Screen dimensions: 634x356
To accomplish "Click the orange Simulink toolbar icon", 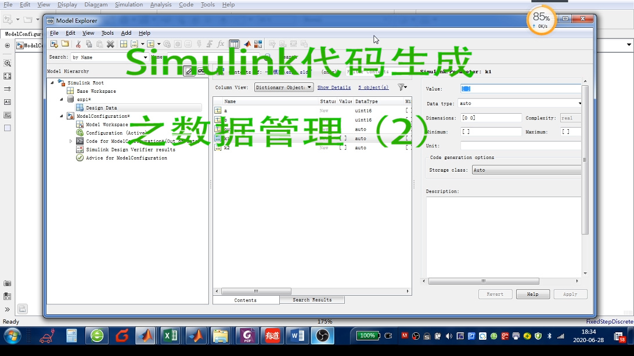I will click(x=247, y=43).
